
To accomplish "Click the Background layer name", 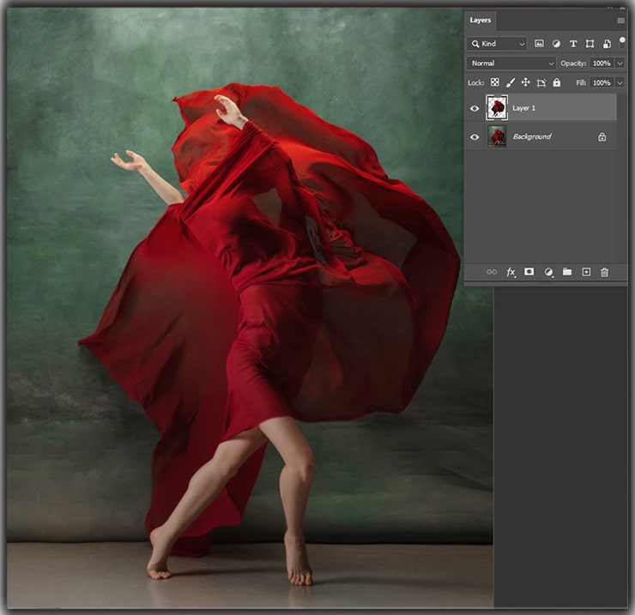I will click(x=532, y=137).
